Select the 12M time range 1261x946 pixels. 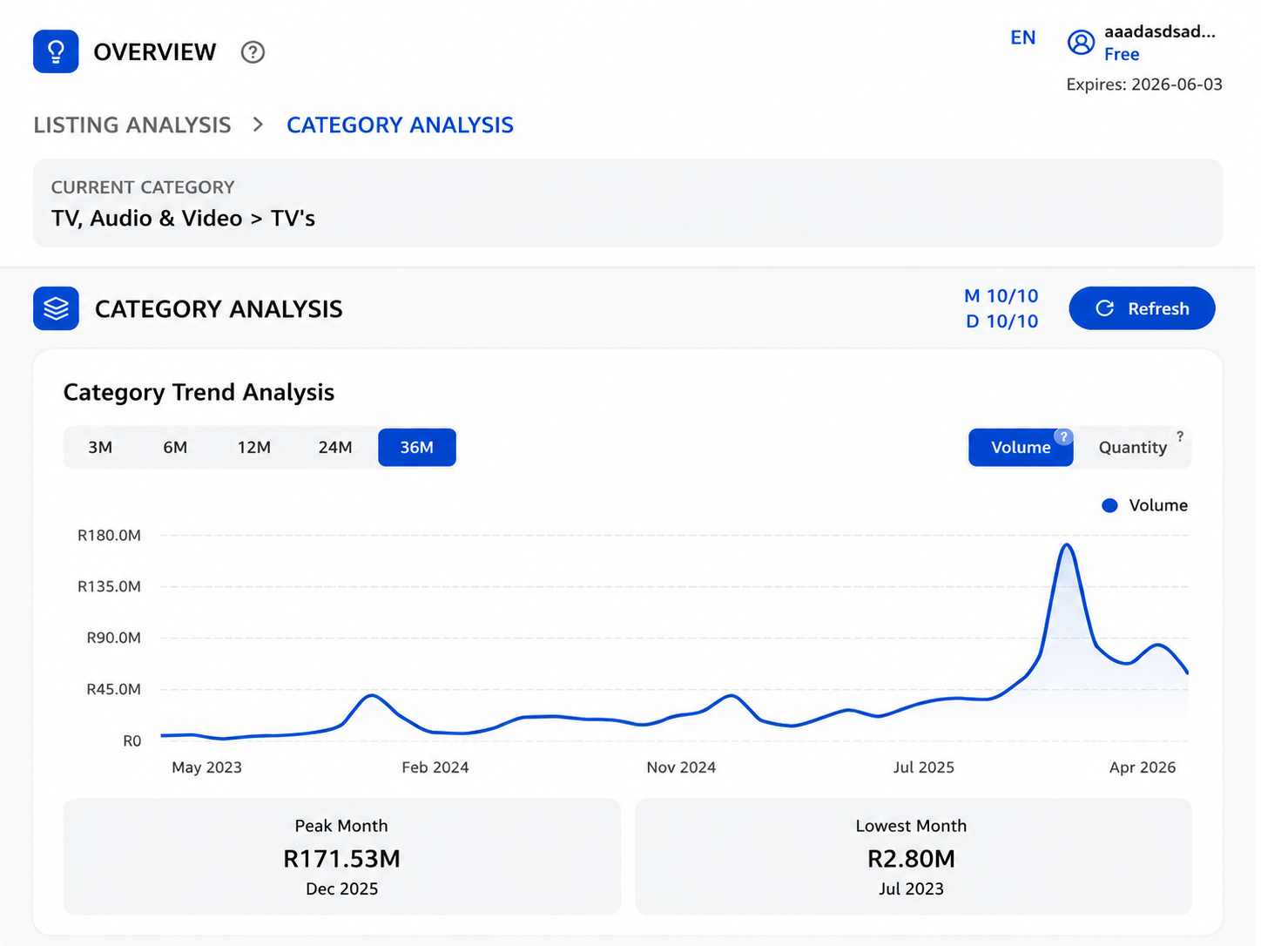click(254, 448)
